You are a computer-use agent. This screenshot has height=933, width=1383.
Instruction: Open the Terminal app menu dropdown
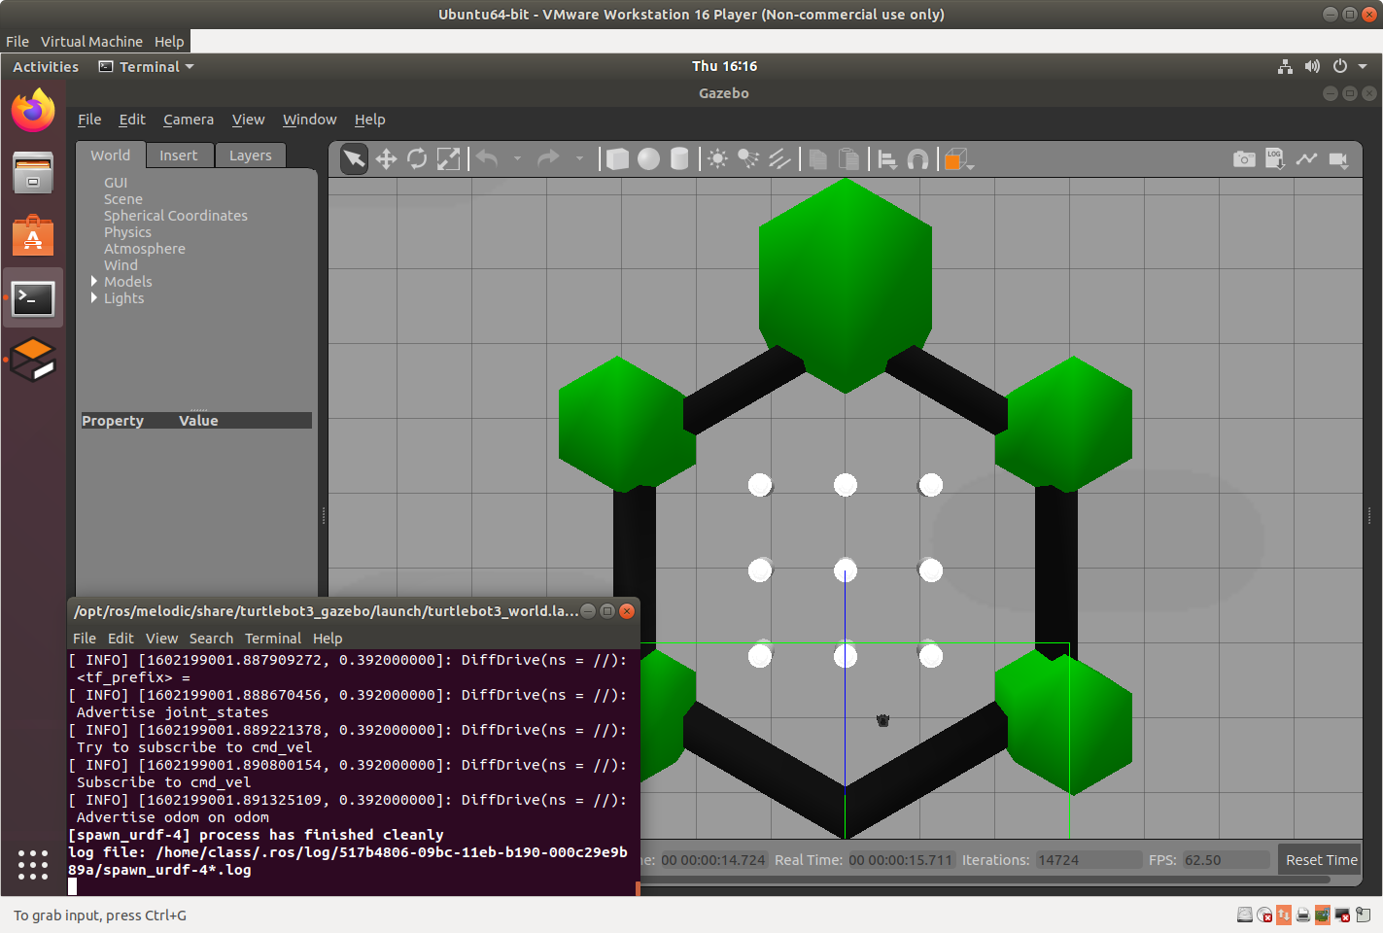point(147,67)
